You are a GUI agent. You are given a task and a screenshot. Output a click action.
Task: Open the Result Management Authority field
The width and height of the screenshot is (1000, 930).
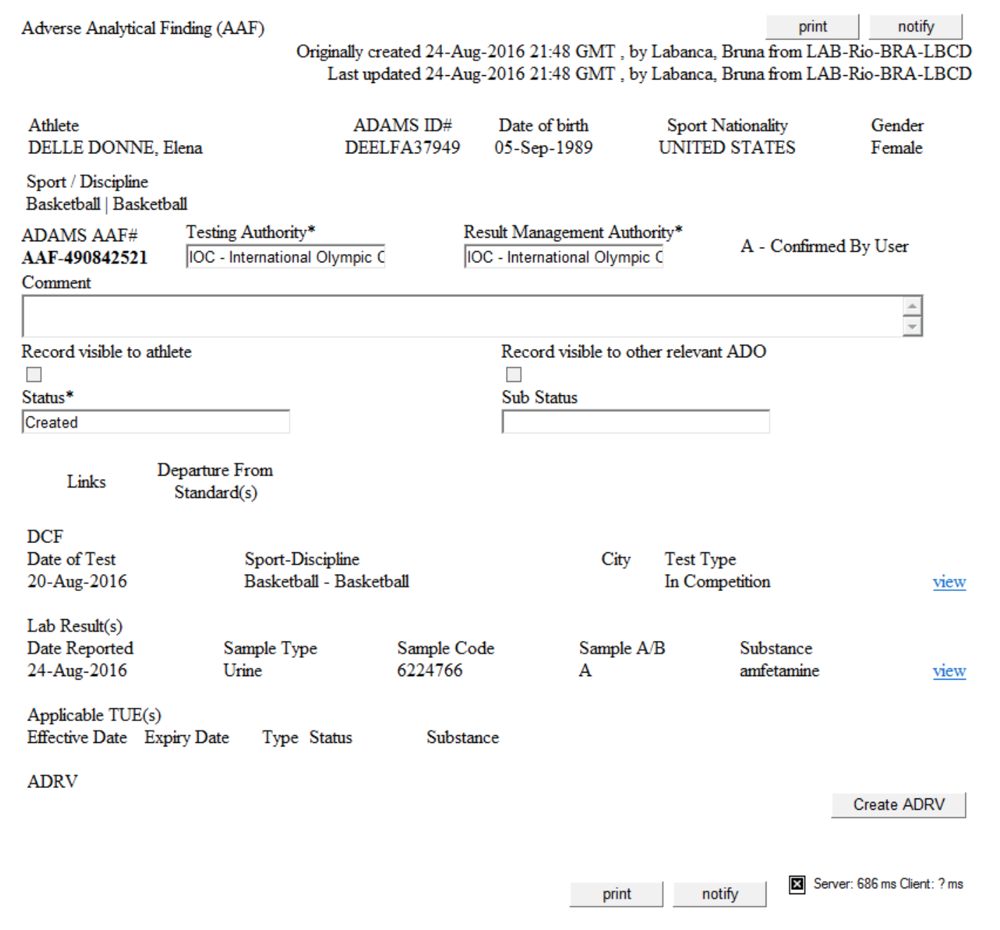(x=564, y=257)
